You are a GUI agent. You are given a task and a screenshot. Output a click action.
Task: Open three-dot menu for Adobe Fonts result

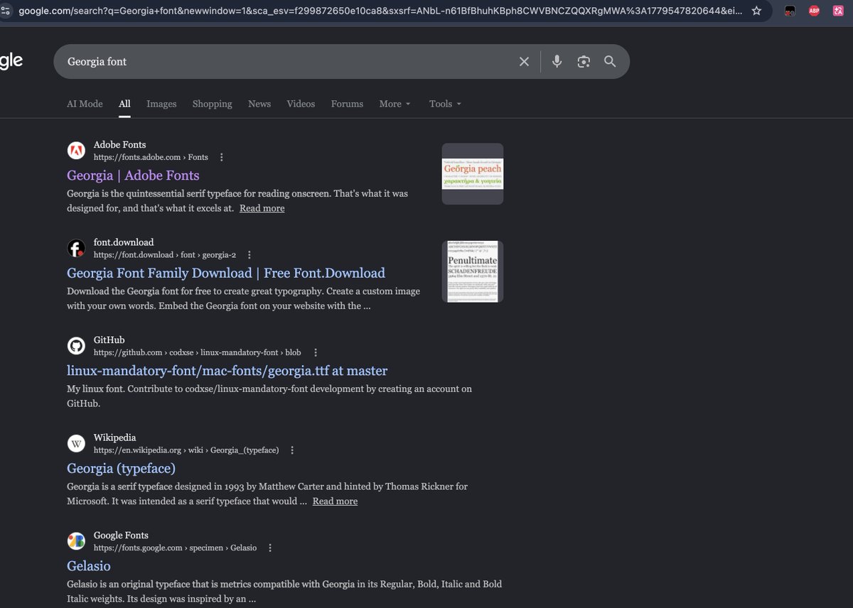click(222, 157)
